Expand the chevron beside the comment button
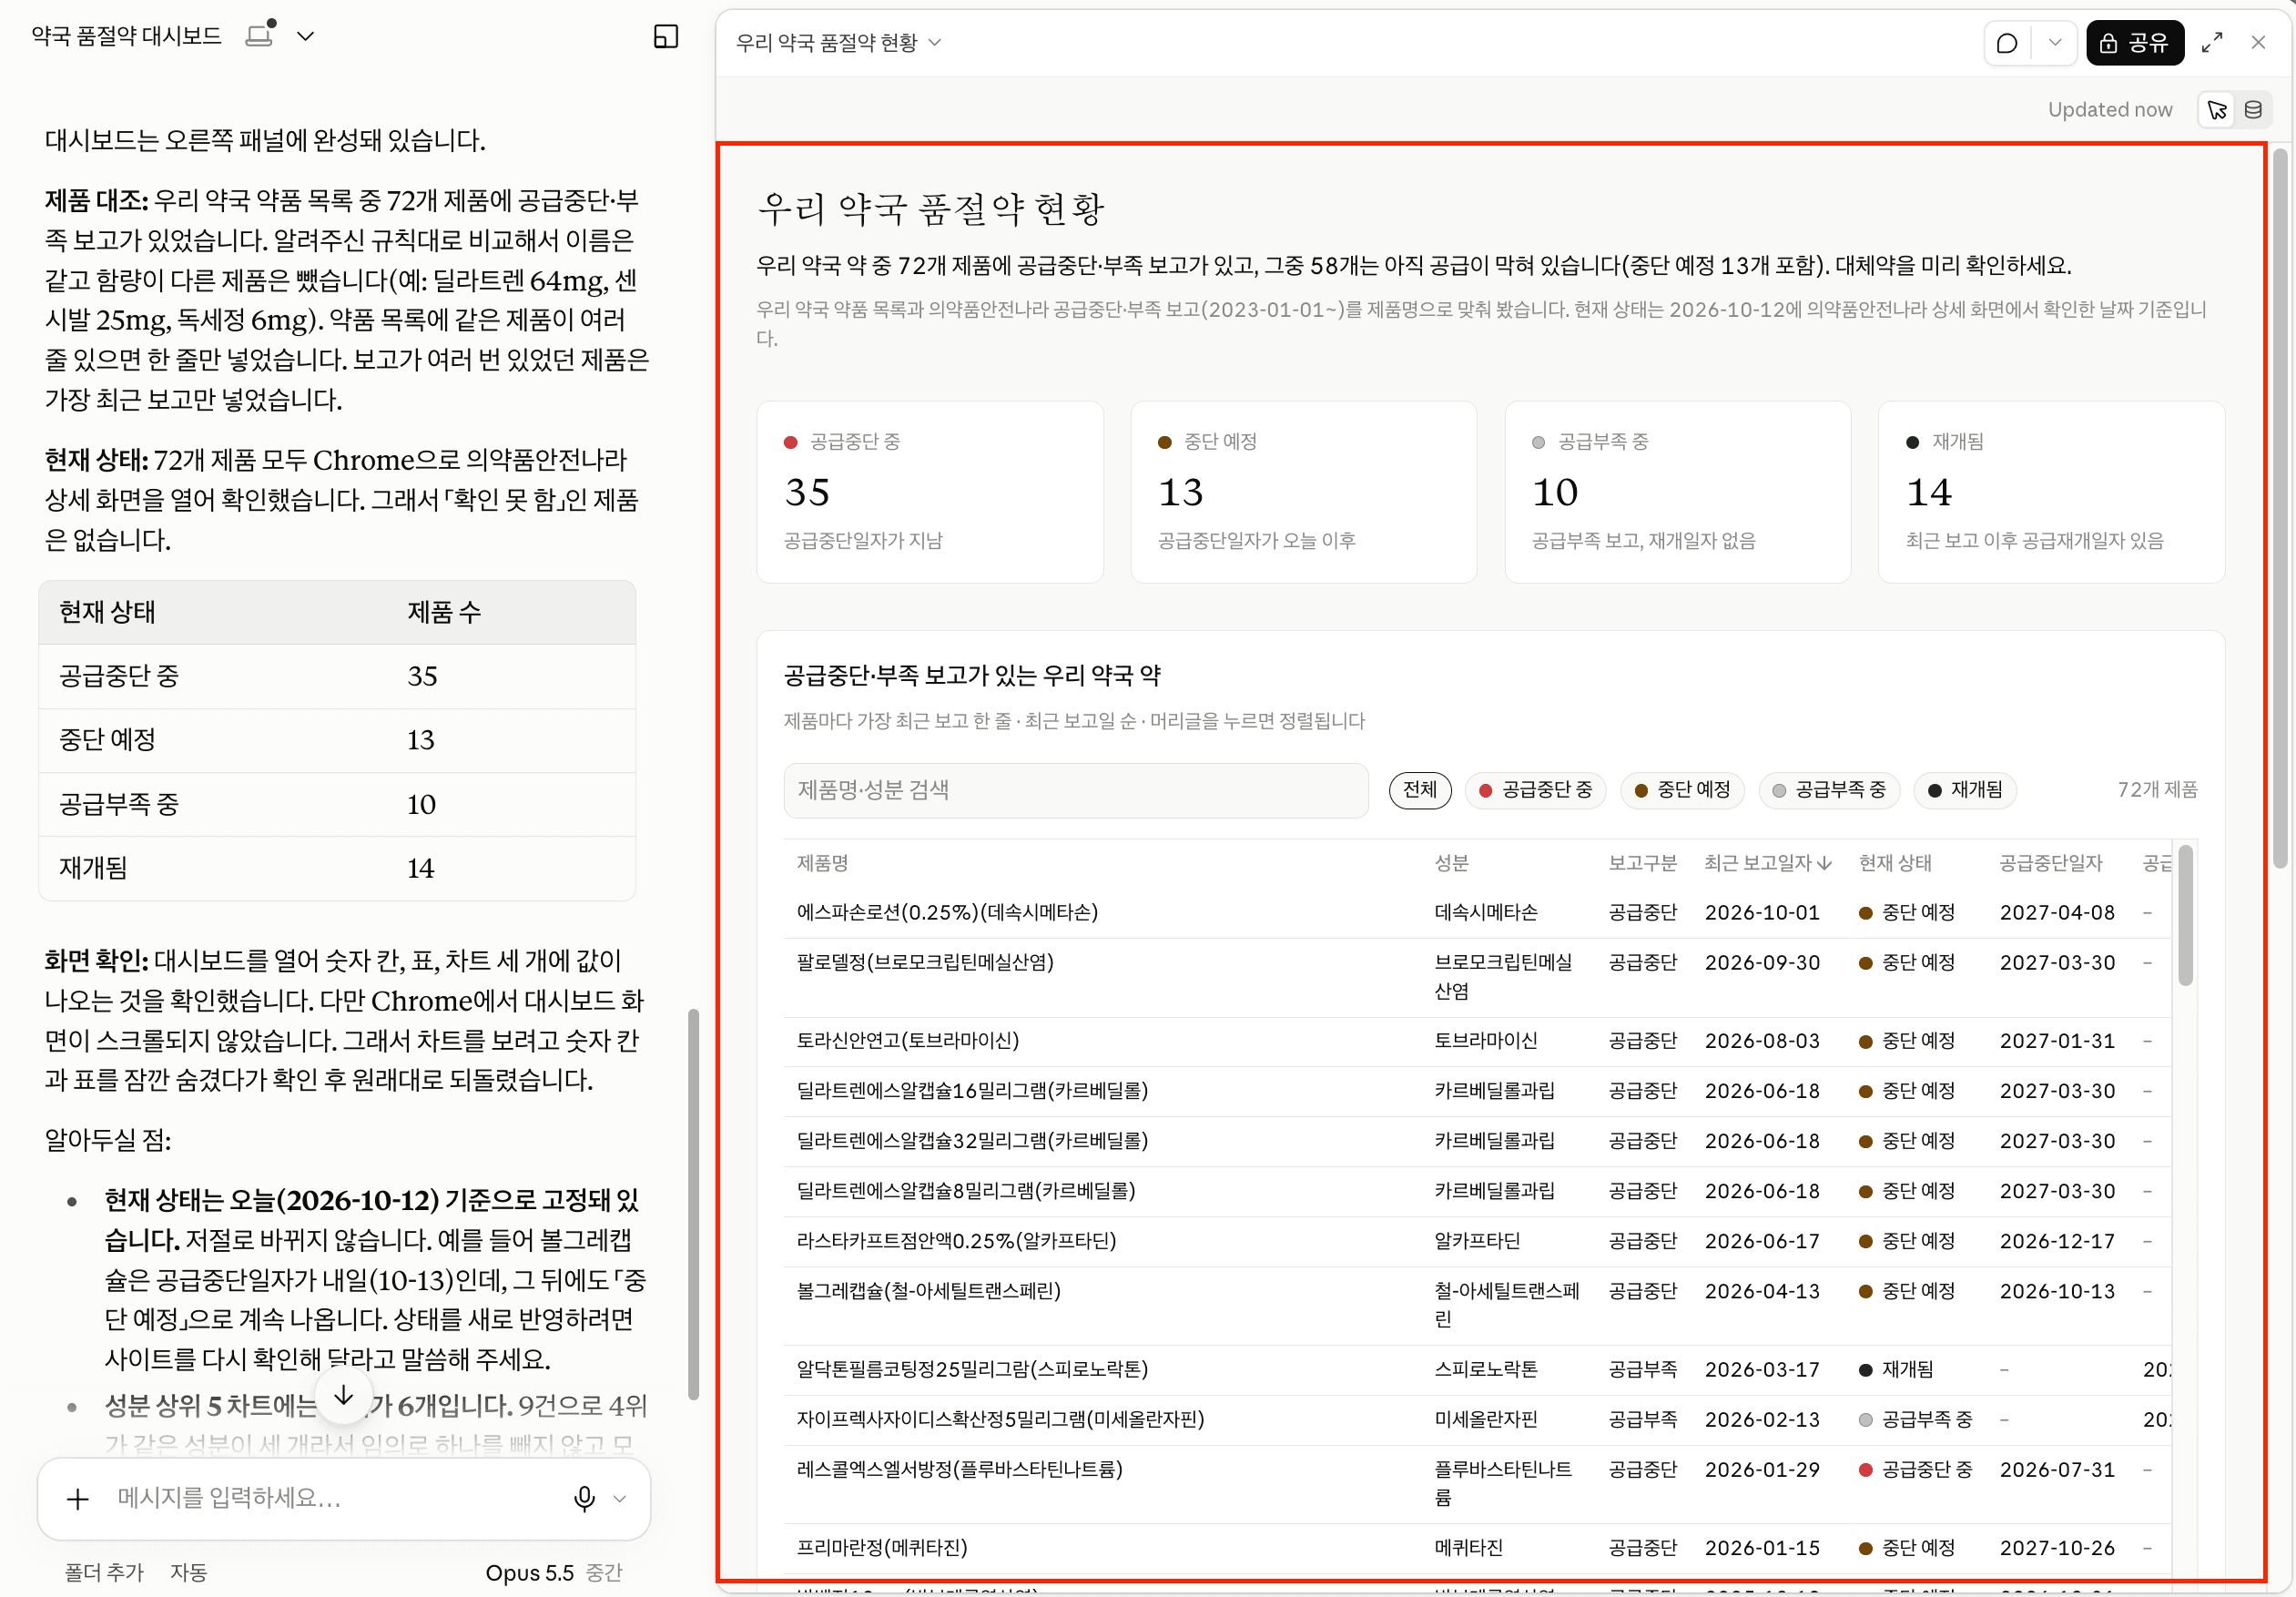Viewport: 2296px width, 1597px height. (2055, 43)
